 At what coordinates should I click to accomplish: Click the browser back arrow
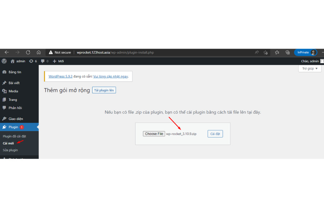tap(6, 52)
